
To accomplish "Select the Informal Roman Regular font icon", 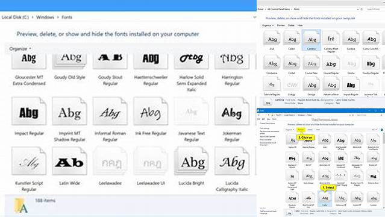I will [110, 112].
